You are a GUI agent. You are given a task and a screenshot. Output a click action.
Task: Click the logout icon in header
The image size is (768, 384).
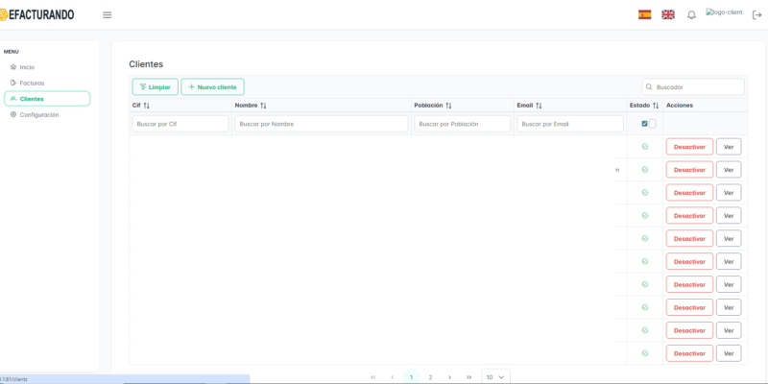[x=756, y=14]
